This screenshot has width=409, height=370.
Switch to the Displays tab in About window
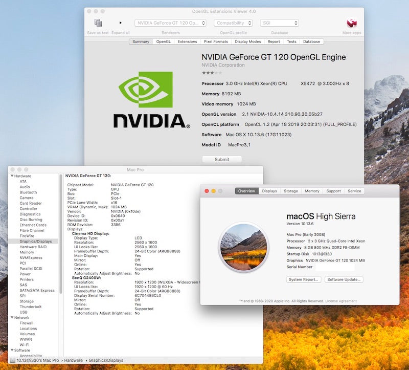269,191
